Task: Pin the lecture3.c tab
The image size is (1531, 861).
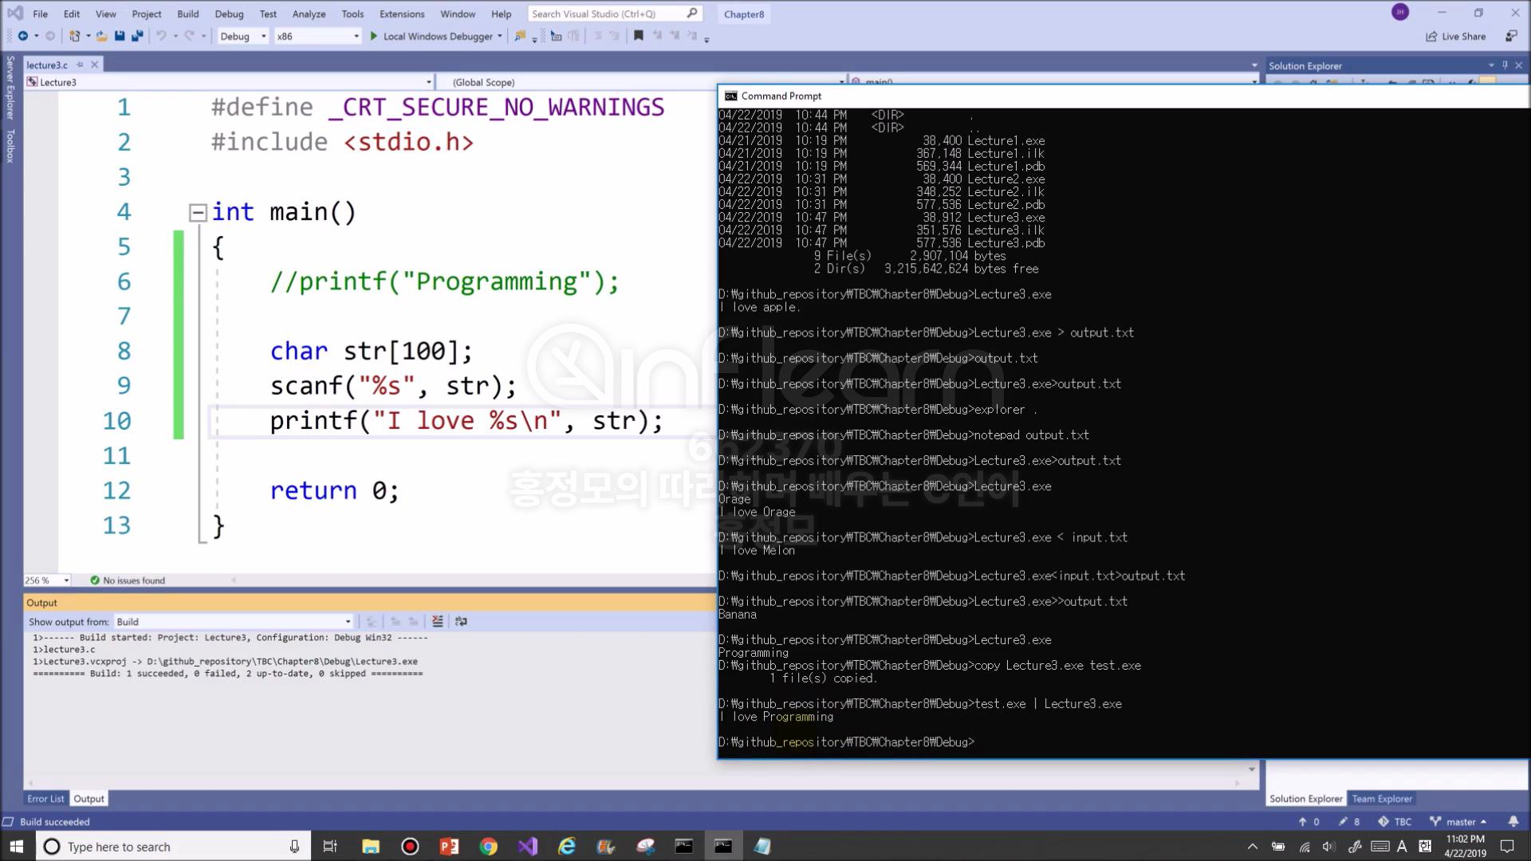Action: [x=80, y=65]
